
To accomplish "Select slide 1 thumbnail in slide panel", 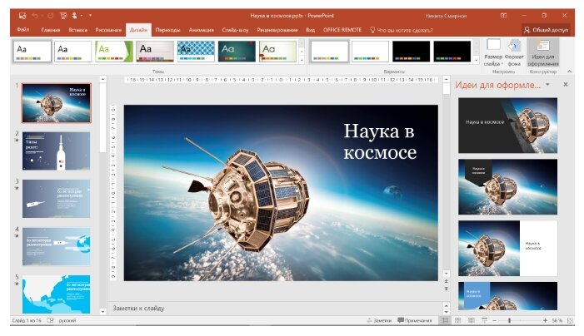I will tap(57, 103).
